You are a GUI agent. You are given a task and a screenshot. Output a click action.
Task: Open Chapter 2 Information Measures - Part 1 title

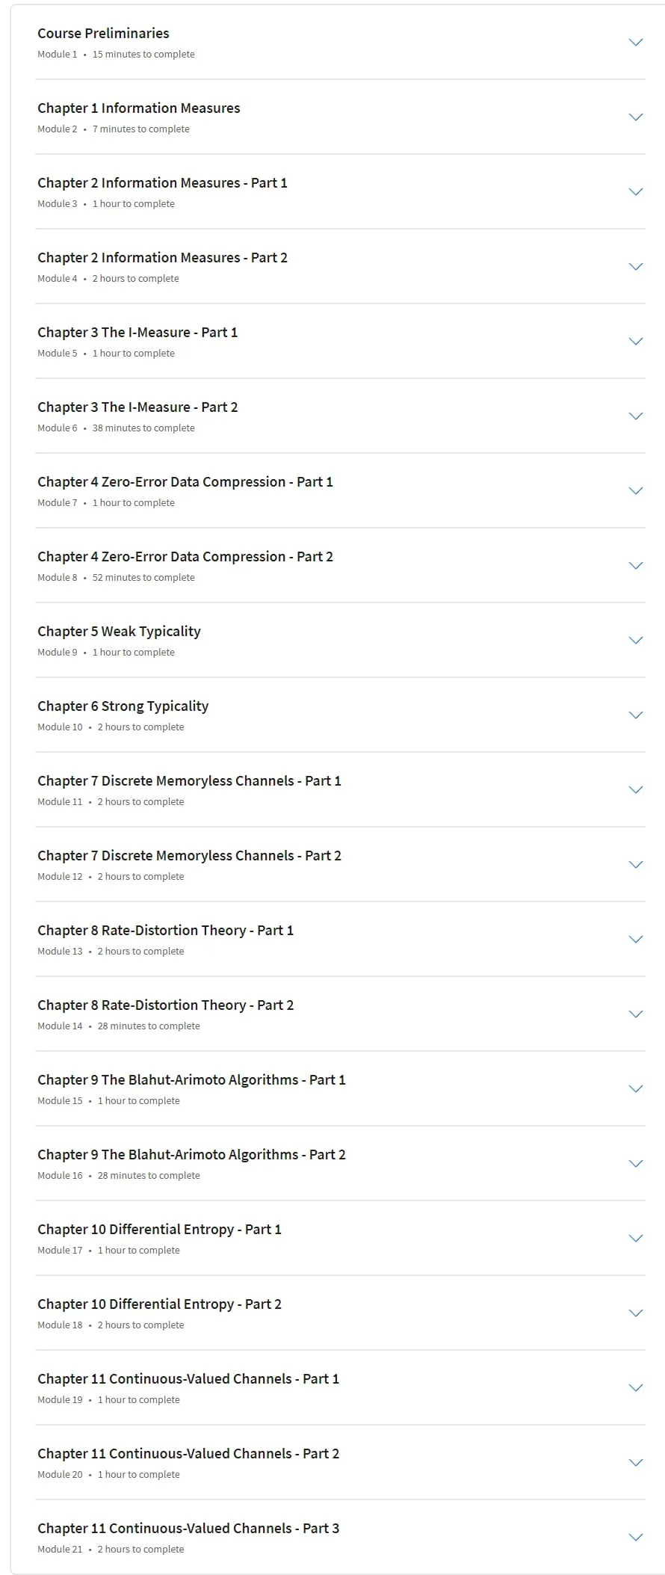pos(162,183)
